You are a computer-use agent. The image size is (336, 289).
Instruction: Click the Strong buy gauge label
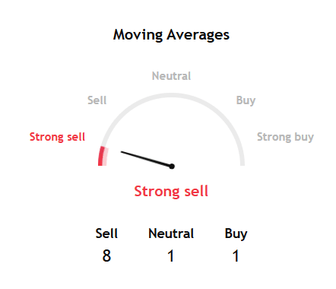coord(285,137)
